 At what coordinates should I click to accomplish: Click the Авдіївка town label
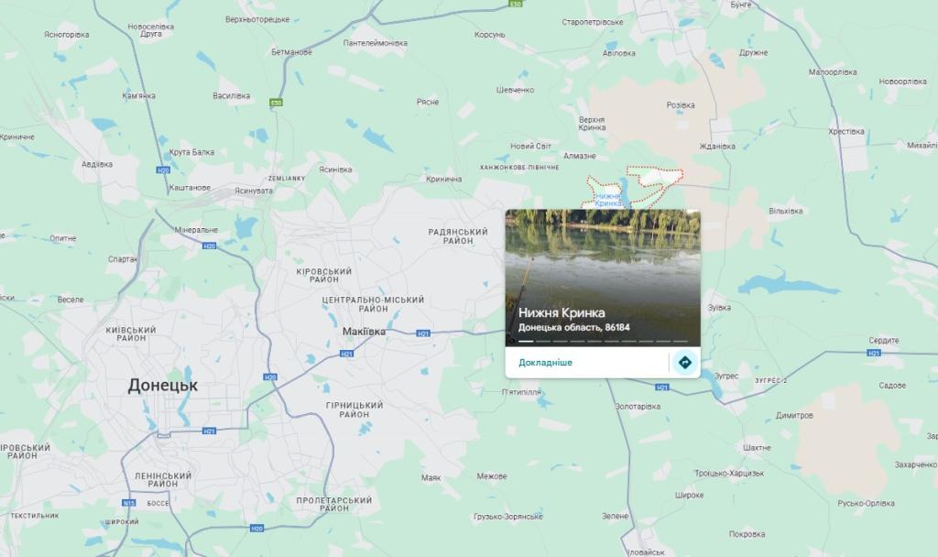coord(97,164)
